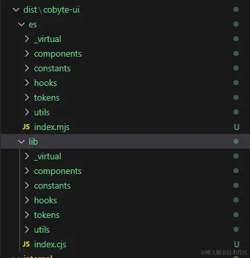
Task: Collapse the lib folder chevron
Action: click(x=21, y=141)
